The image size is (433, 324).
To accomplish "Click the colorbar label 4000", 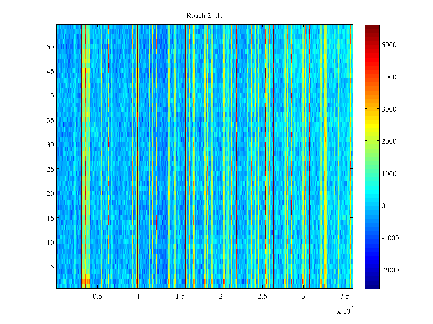I will point(389,77).
